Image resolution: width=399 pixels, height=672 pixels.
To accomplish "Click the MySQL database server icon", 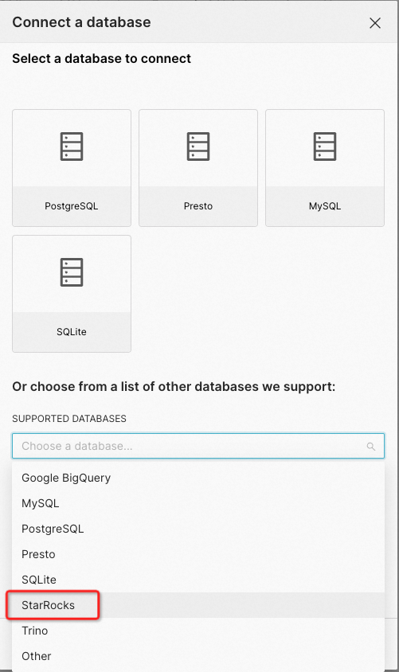I will click(x=325, y=147).
